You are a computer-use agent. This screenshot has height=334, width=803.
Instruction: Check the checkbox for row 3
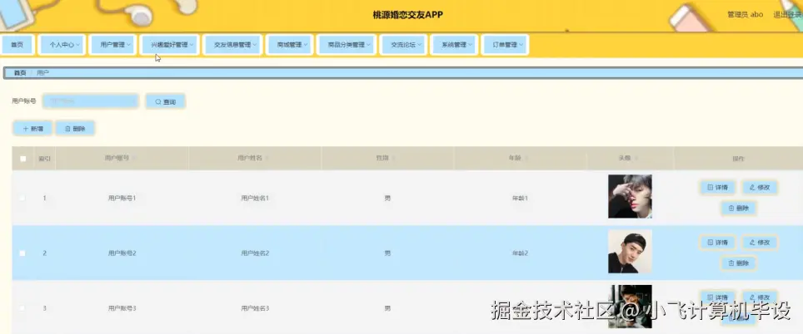click(22, 308)
